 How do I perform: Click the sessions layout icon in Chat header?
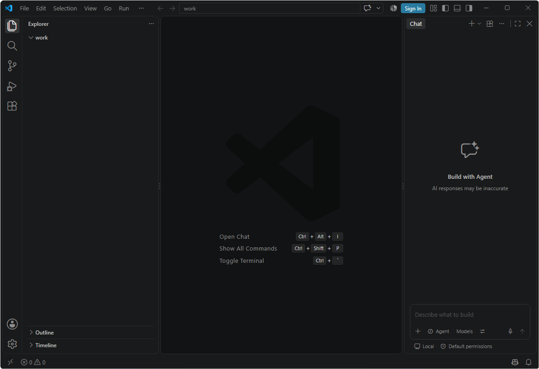(x=490, y=23)
